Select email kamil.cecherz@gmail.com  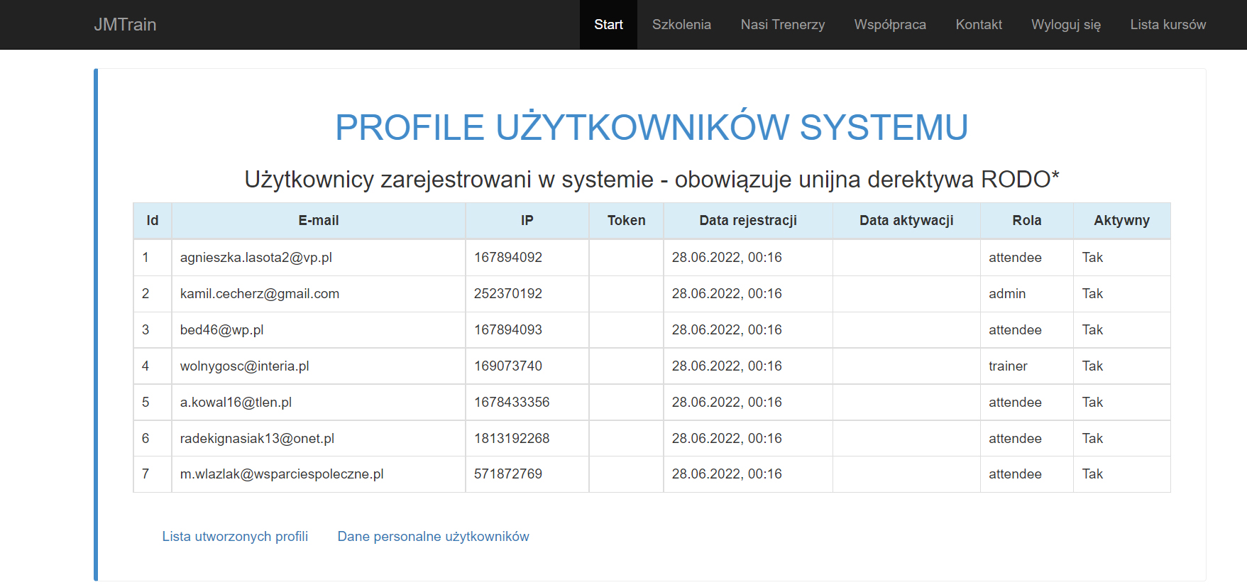point(259,294)
